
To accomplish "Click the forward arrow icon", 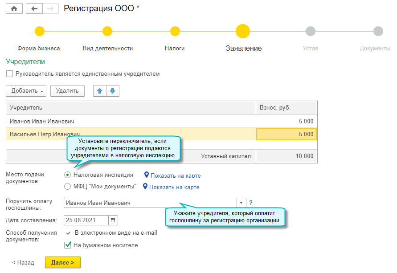I will point(50,9).
